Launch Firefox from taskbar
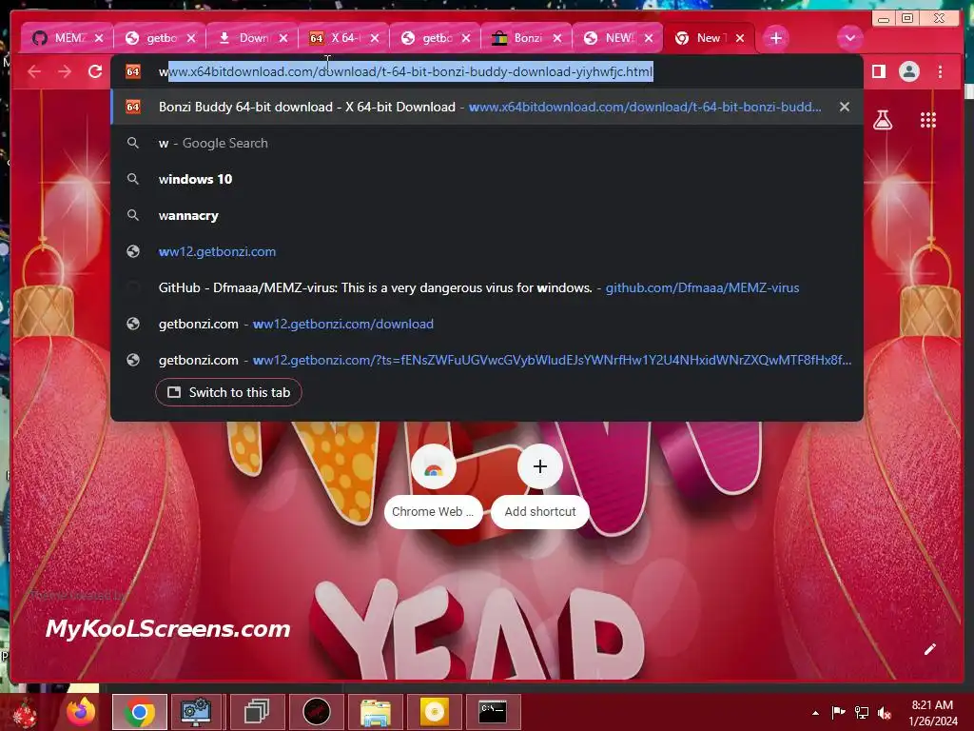 pos(82,712)
